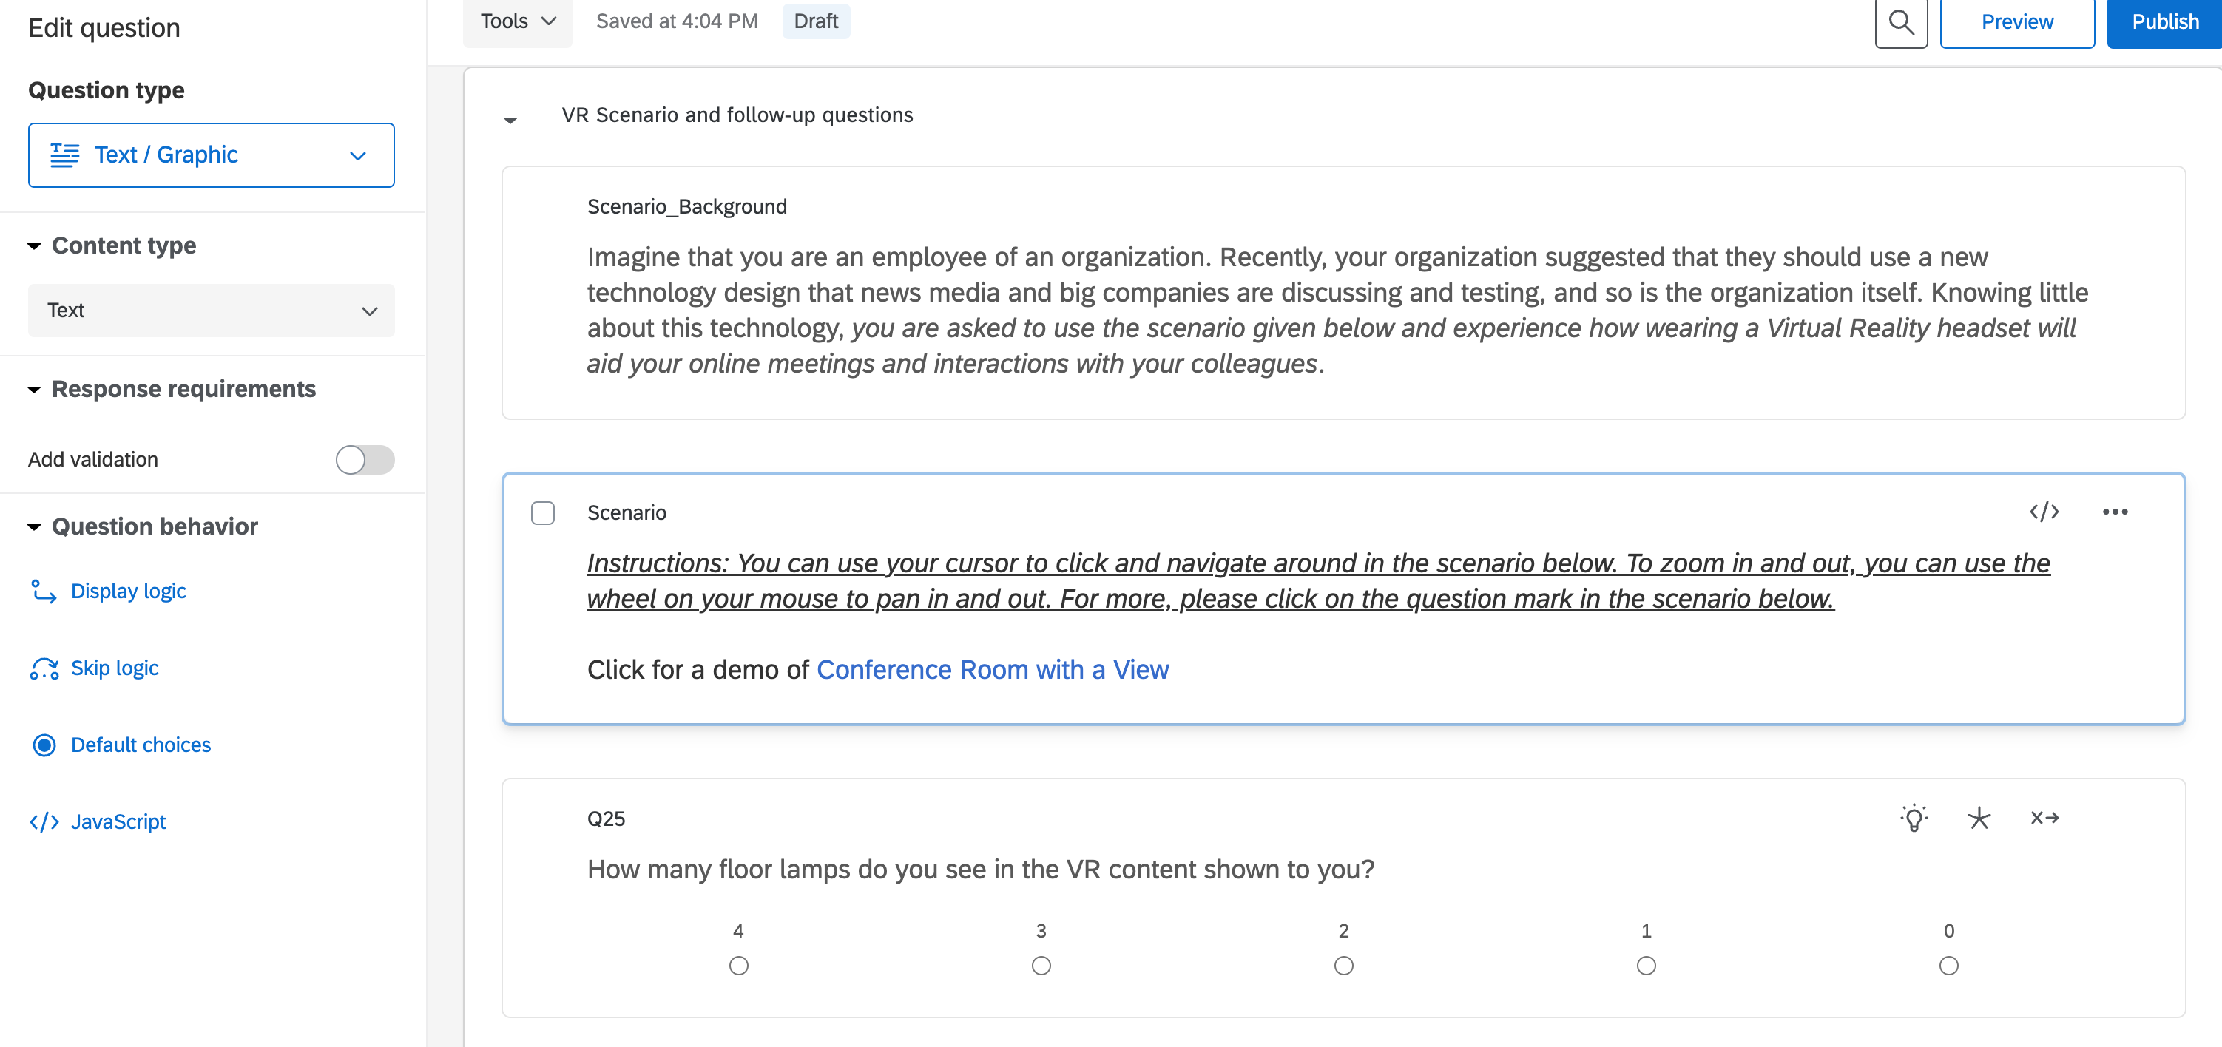Screen dimensions: 2222x1047
Task: Click the Conference Room with a View link
Action: pyautogui.click(x=992, y=667)
